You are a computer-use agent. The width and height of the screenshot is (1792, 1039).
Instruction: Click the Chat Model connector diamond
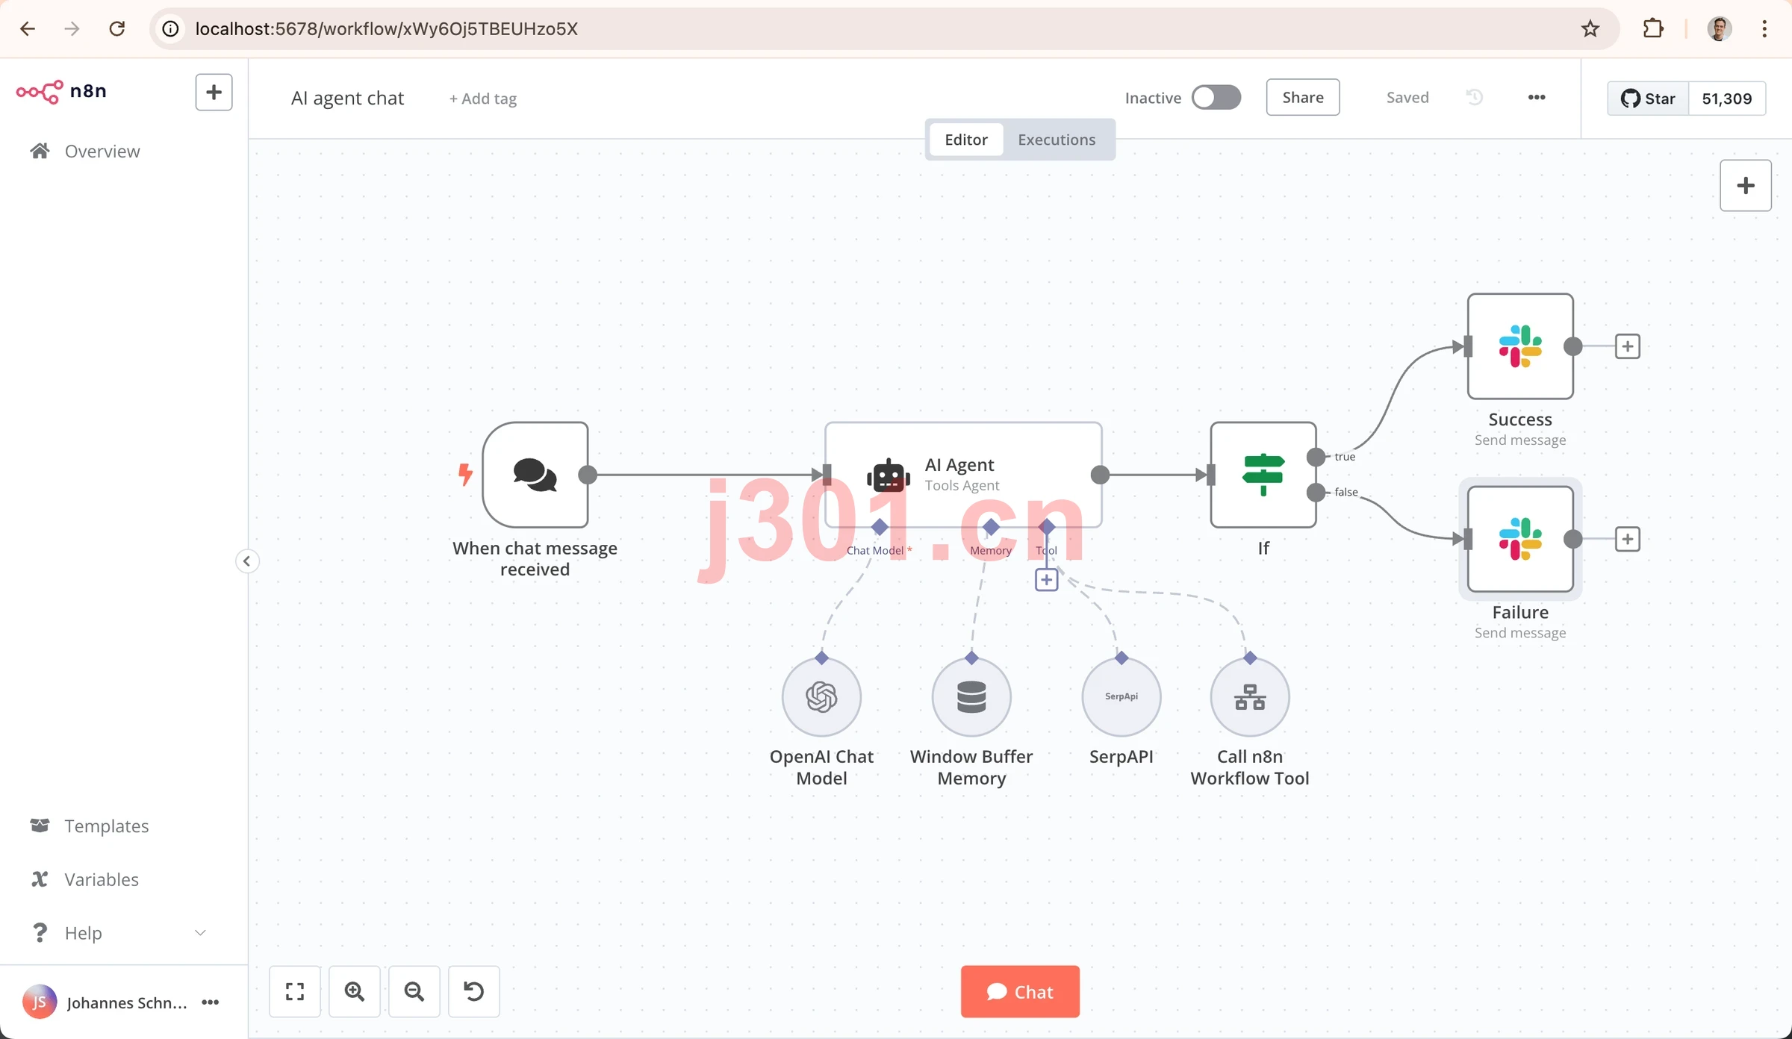click(x=880, y=527)
